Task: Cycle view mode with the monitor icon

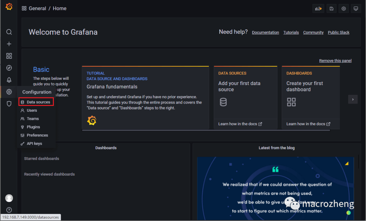Action: tap(356, 8)
